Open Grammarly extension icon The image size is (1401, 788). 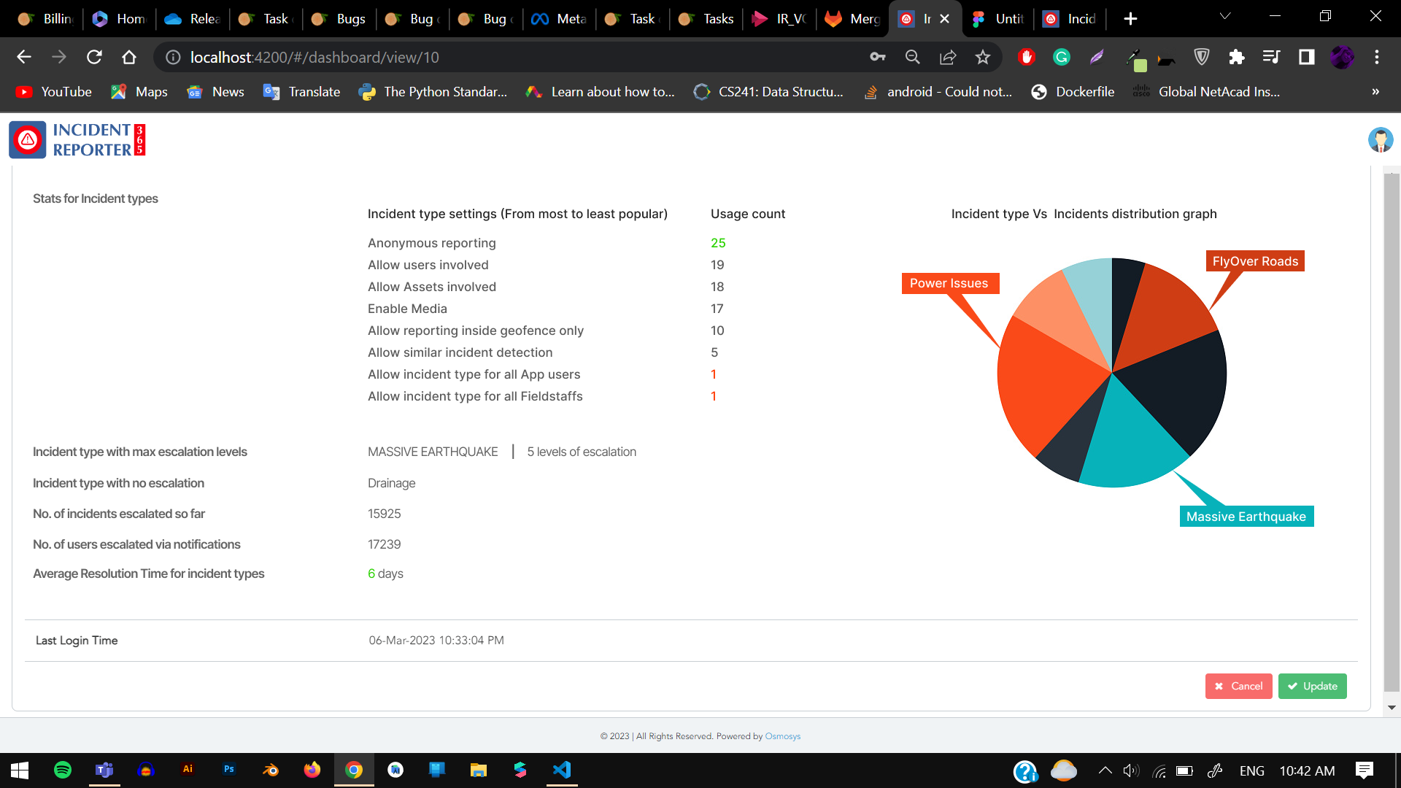pyautogui.click(x=1062, y=57)
